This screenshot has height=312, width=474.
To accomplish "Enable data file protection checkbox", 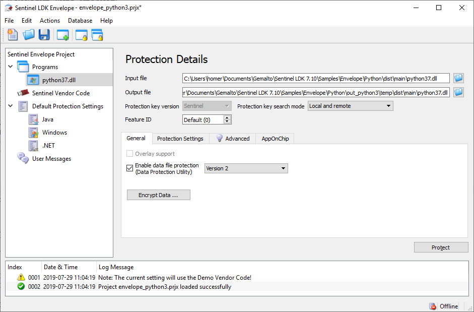I will coord(129,168).
